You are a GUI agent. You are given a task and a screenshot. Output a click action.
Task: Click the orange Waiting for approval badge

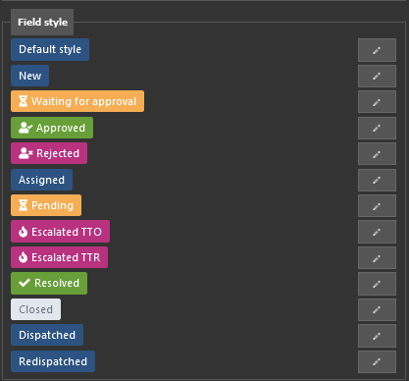click(x=77, y=101)
